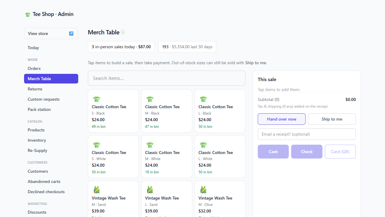
Task: Click the $0.00 subtotal amount
Action: coord(351,99)
